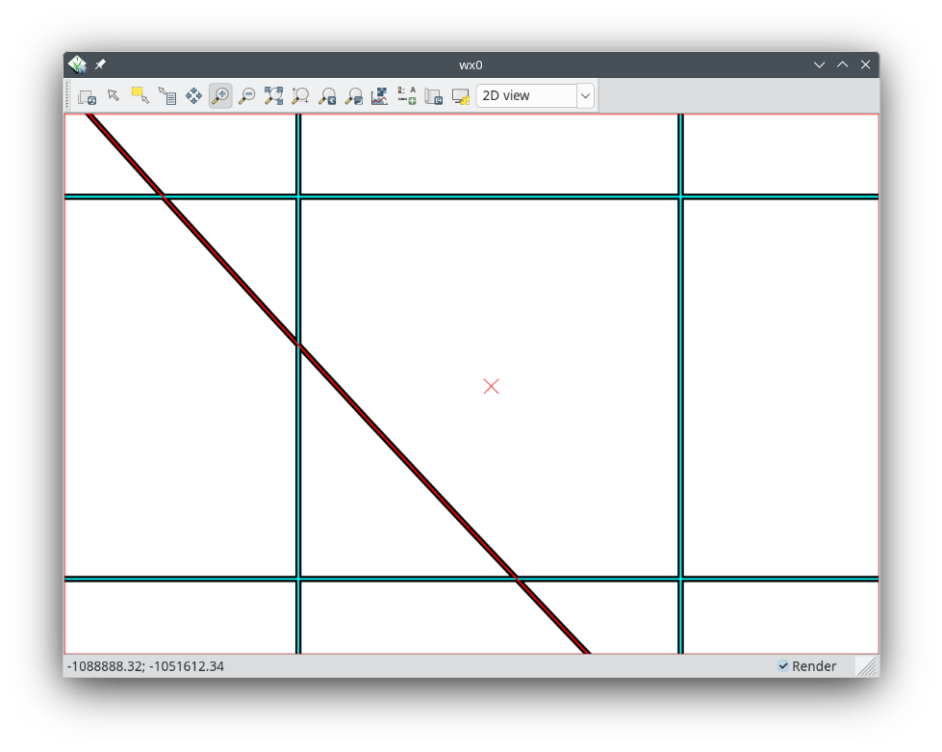Activate the Zoom in tool
The image size is (942, 752).
[220, 96]
